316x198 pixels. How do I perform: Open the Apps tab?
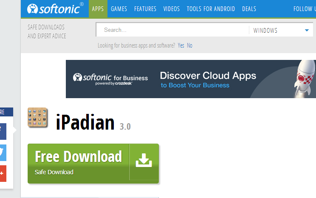[x=98, y=8]
